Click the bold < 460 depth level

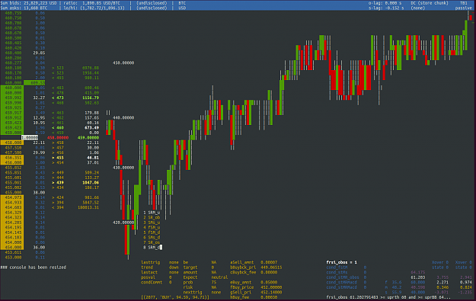tap(58, 127)
